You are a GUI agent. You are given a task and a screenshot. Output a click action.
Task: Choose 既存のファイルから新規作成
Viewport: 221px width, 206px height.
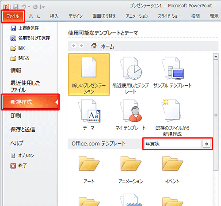click(x=172, y=118)
